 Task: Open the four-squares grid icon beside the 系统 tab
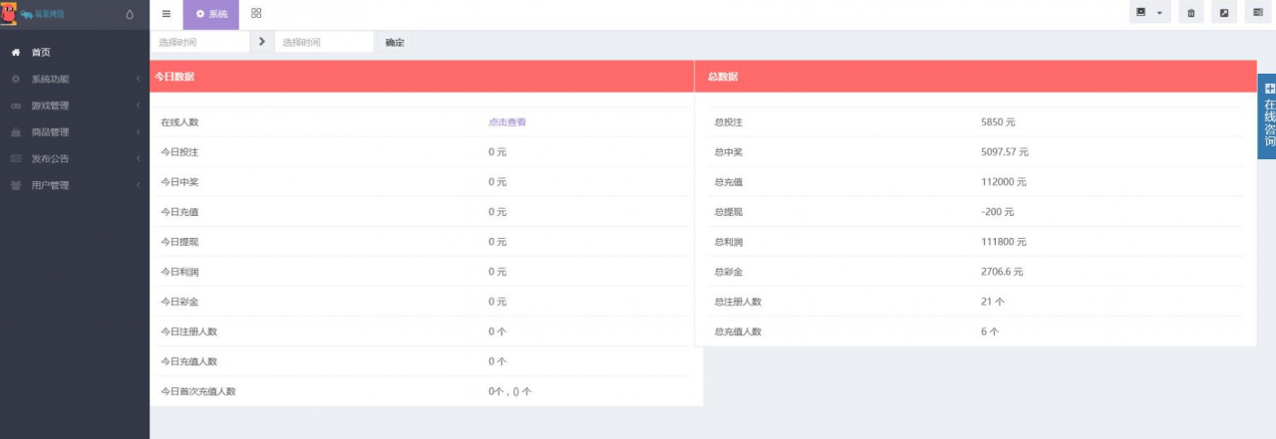256,14
